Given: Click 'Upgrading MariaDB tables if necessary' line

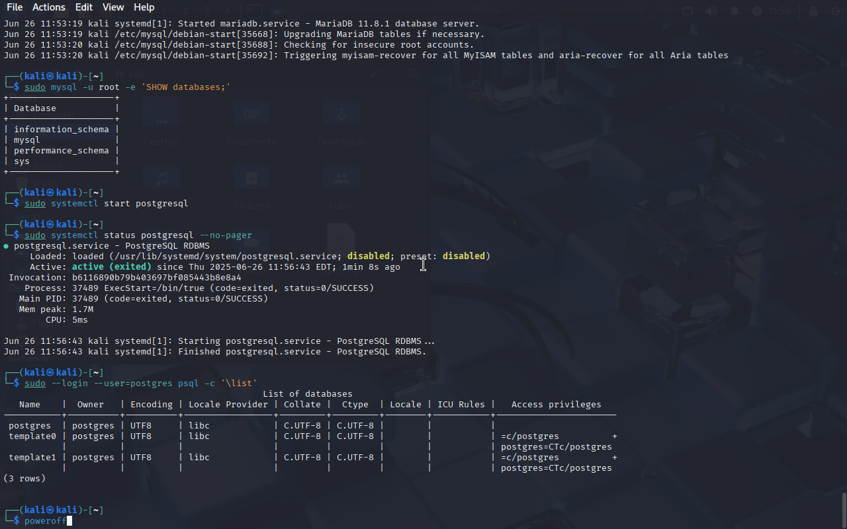Looking at the screenshot, I should coord(244,34).
